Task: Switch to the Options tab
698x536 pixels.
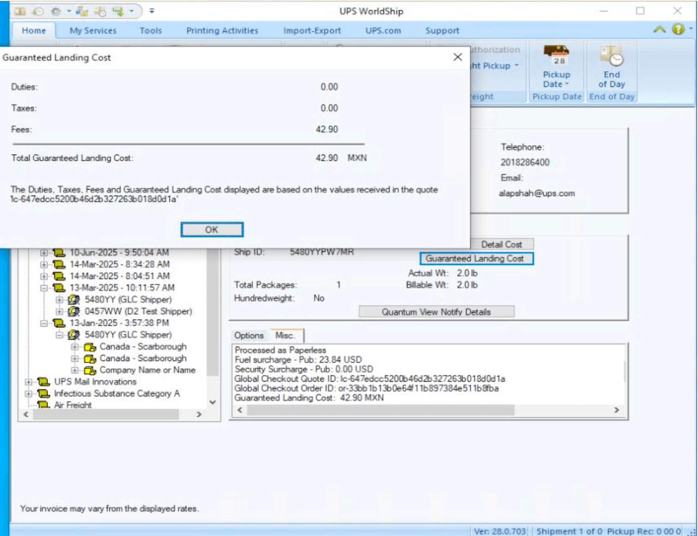Action: coord(249,335)
